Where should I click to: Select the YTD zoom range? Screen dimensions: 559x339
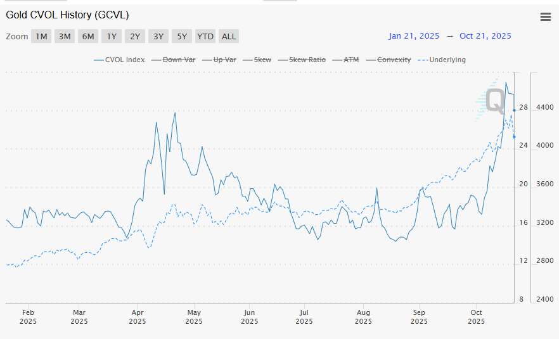click(x=205, y=36)
